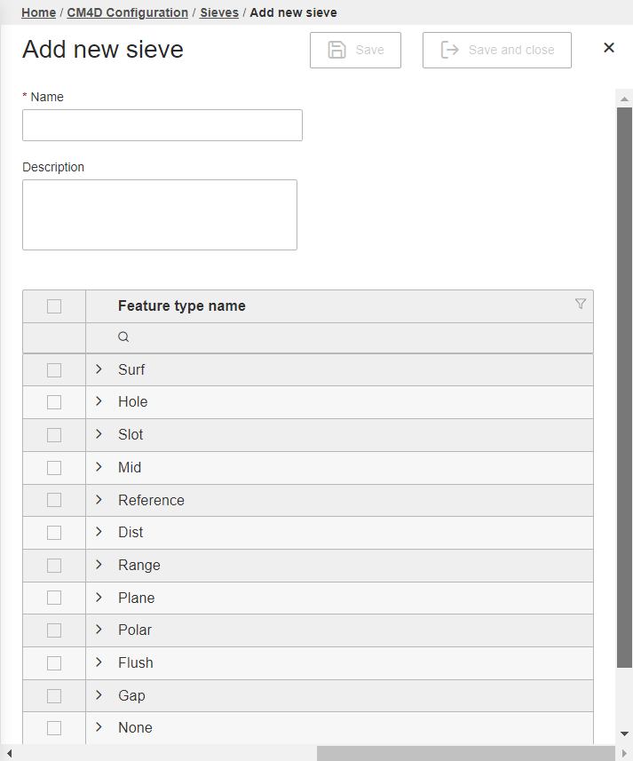The height and width of the screenshot is (761, 633).
Task: Click the Save button with disk icon
Action: [355, 51]
